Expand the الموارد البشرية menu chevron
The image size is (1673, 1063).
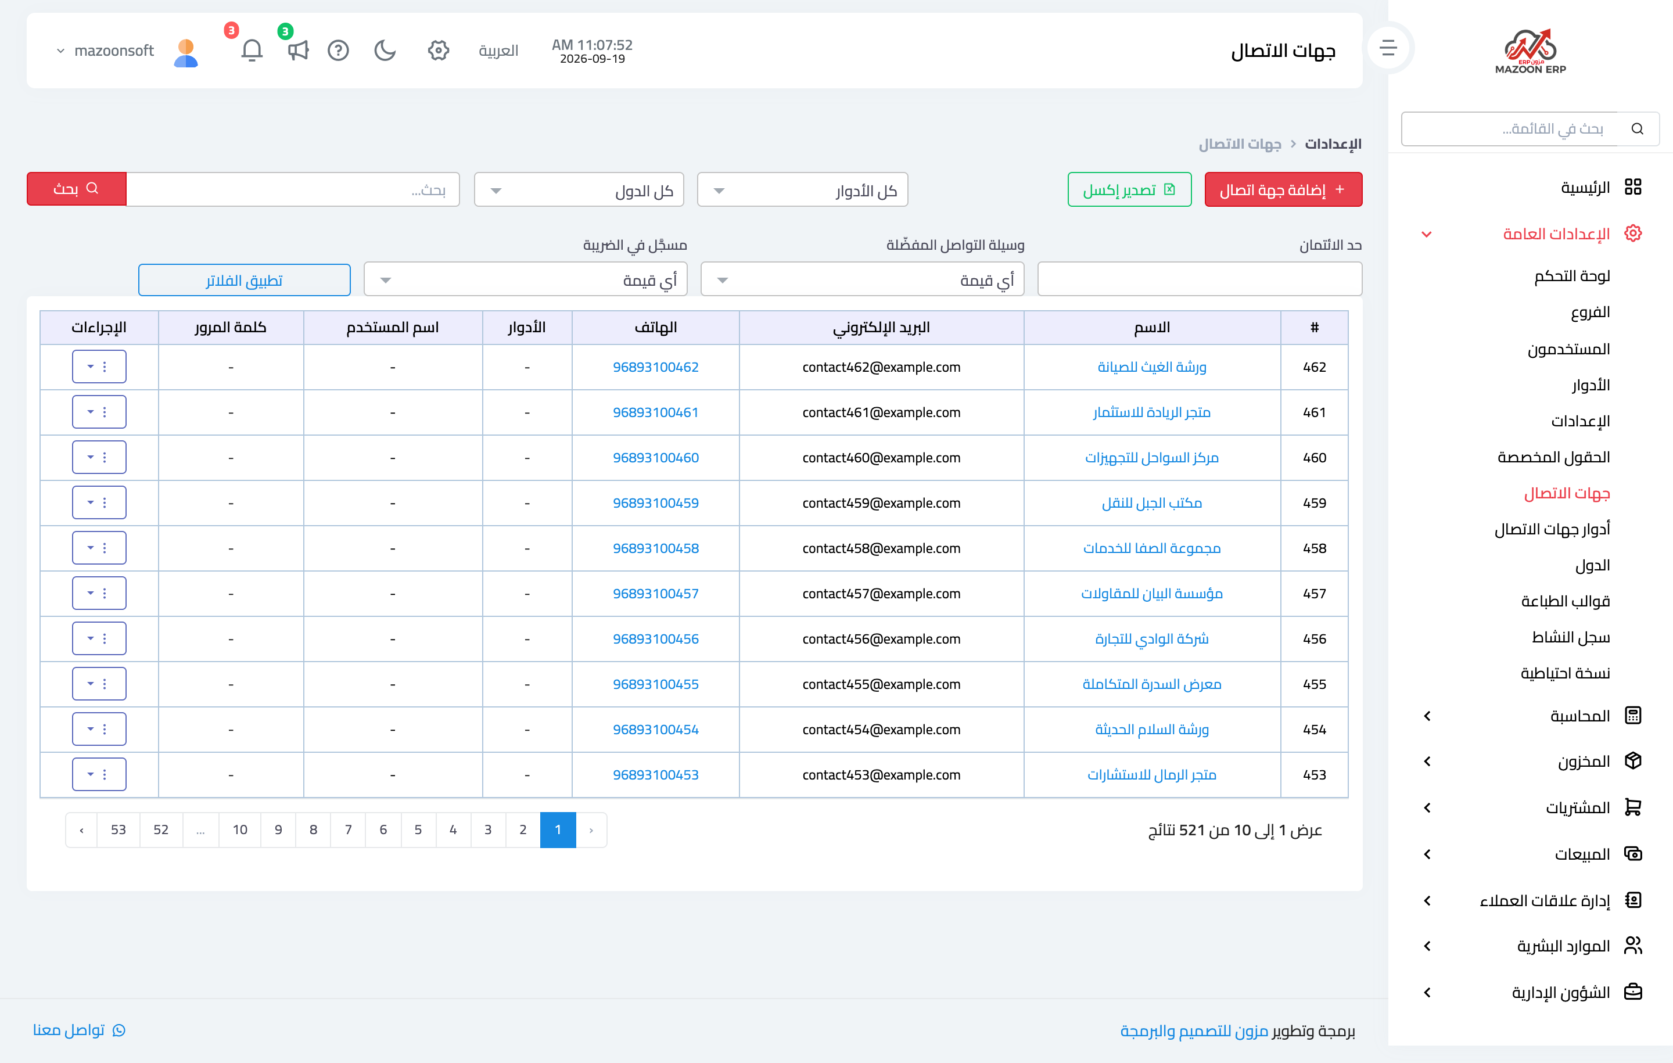[1427, 946]
